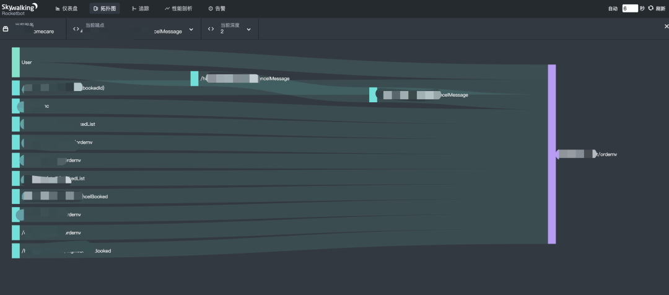Select the User node bar

pyautogui.click(x=15, y=62)
